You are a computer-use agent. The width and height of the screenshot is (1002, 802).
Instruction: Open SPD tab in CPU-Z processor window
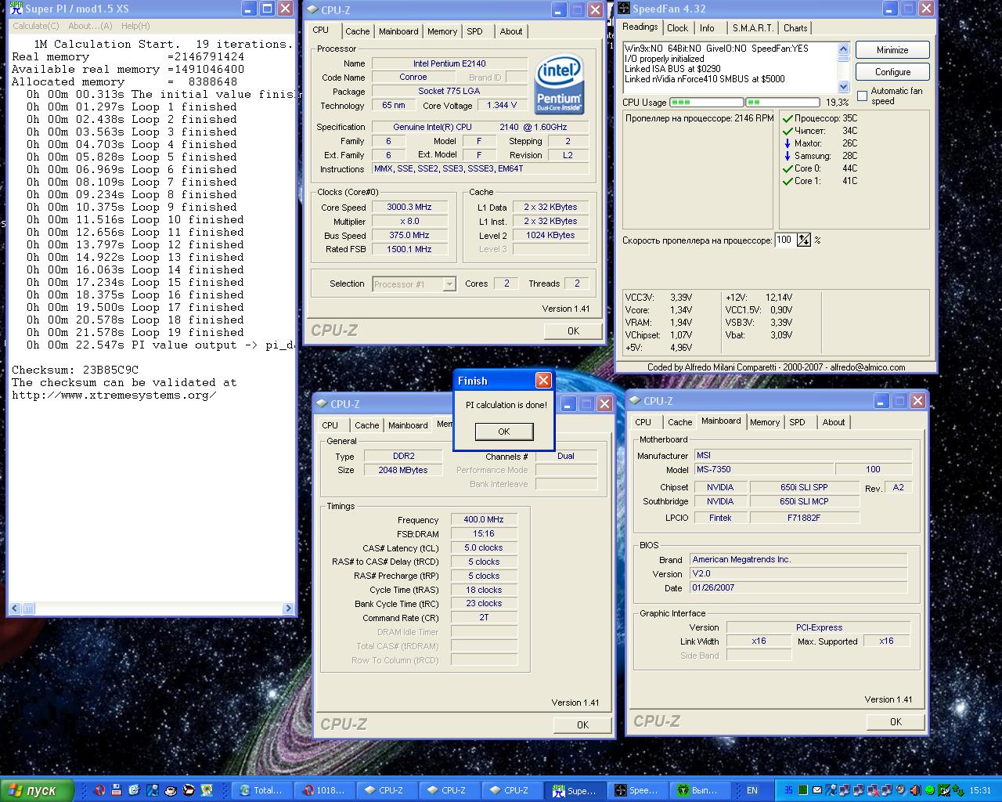(474, 31)
